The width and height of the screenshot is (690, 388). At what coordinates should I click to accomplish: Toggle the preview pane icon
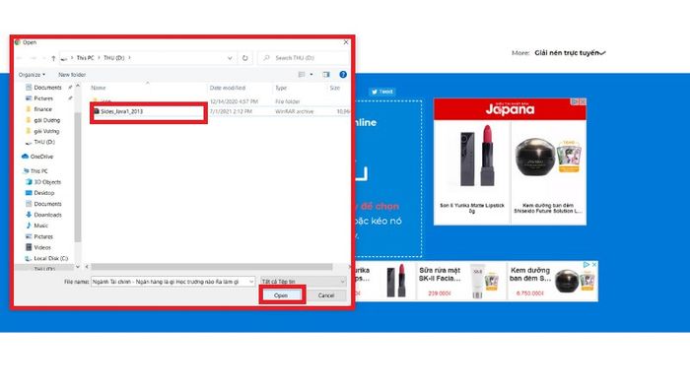[326, 75]
